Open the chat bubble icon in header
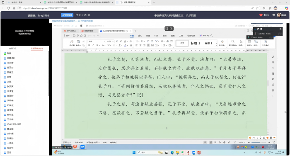This screenshot has width=290, height=156. pos(274,15)
